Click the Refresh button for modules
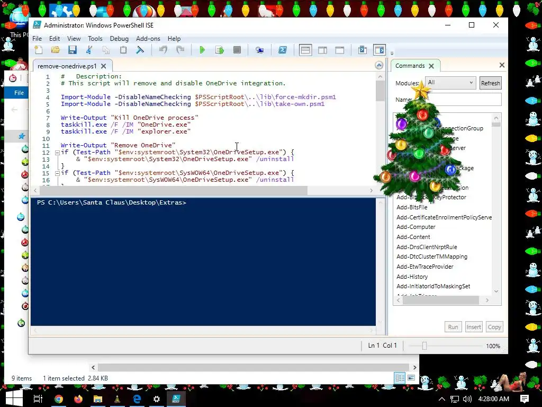The height and width of the screenshot is (407, 542). point(491,83)
